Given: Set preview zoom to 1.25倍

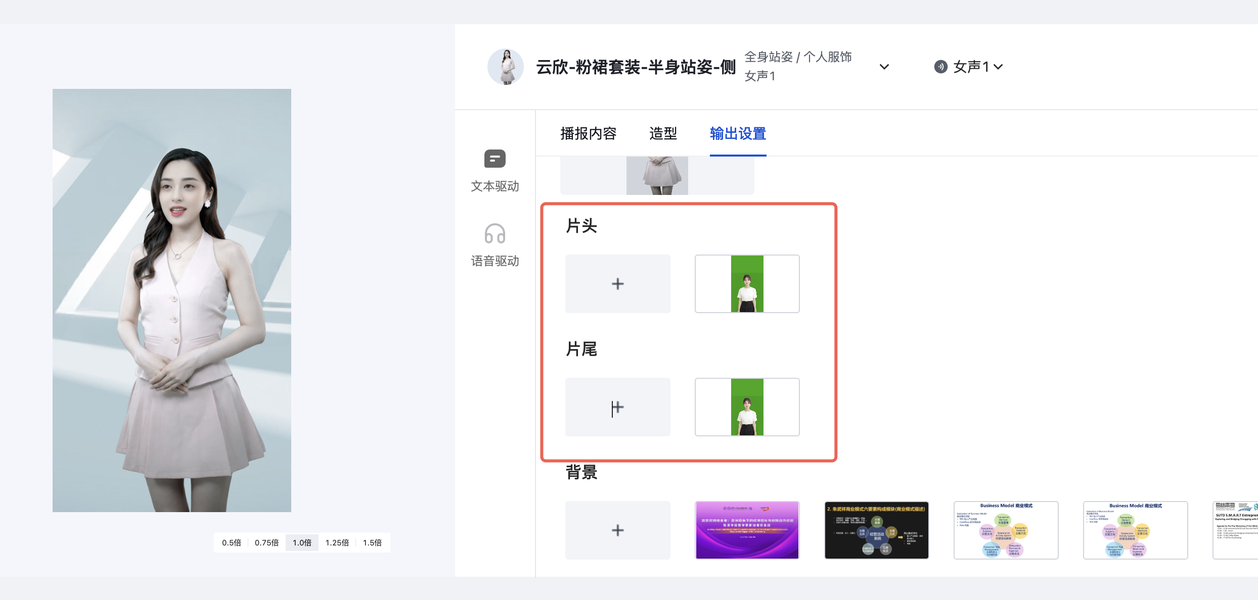Looking at the screenshot, I should tap(337, 542).
